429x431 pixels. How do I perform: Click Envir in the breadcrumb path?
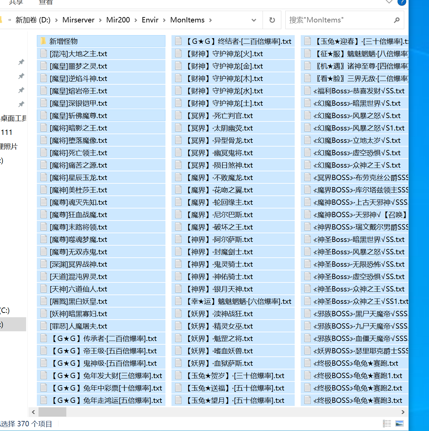click(x=150, y=20)
